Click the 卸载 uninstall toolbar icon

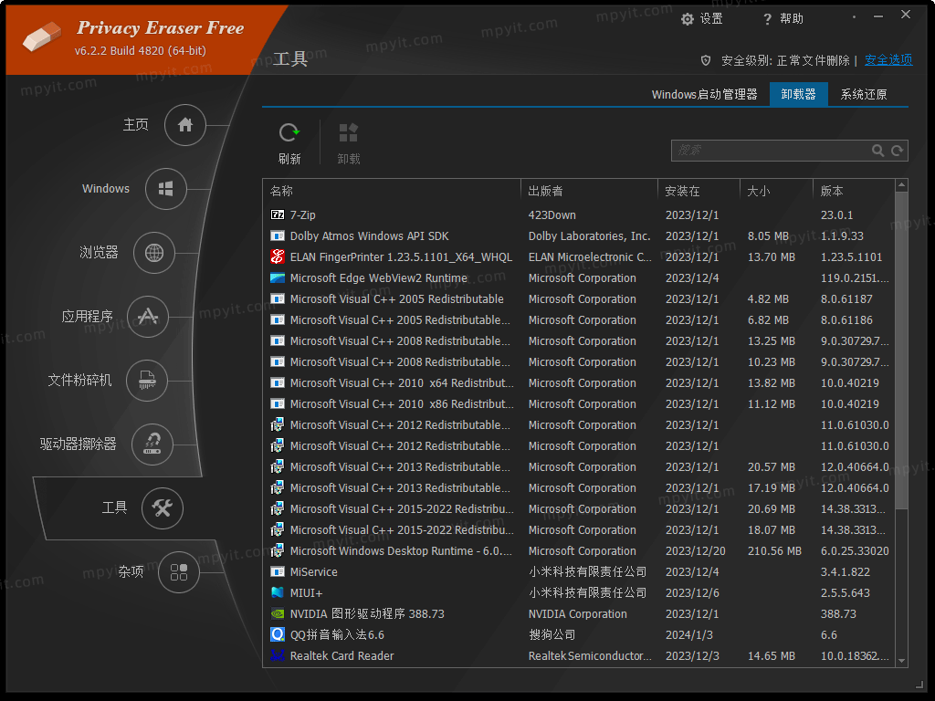(348, 133)
